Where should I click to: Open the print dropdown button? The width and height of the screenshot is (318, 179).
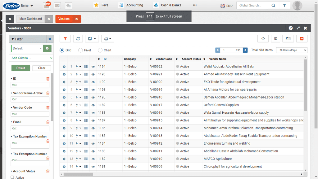pyautogui.click(x=107, y=39)
